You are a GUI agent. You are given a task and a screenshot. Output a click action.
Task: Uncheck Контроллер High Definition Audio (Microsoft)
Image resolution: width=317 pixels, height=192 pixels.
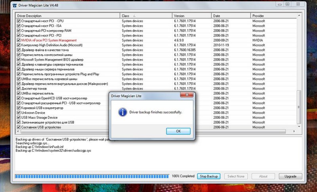[x=19, y=45]
